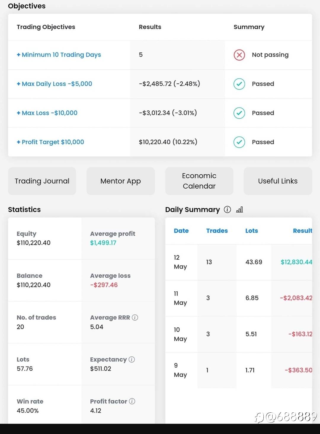Open the Economic Calendar
Image resolution: width=320 pixels, height=434 pixels.
tap(199, 181)
